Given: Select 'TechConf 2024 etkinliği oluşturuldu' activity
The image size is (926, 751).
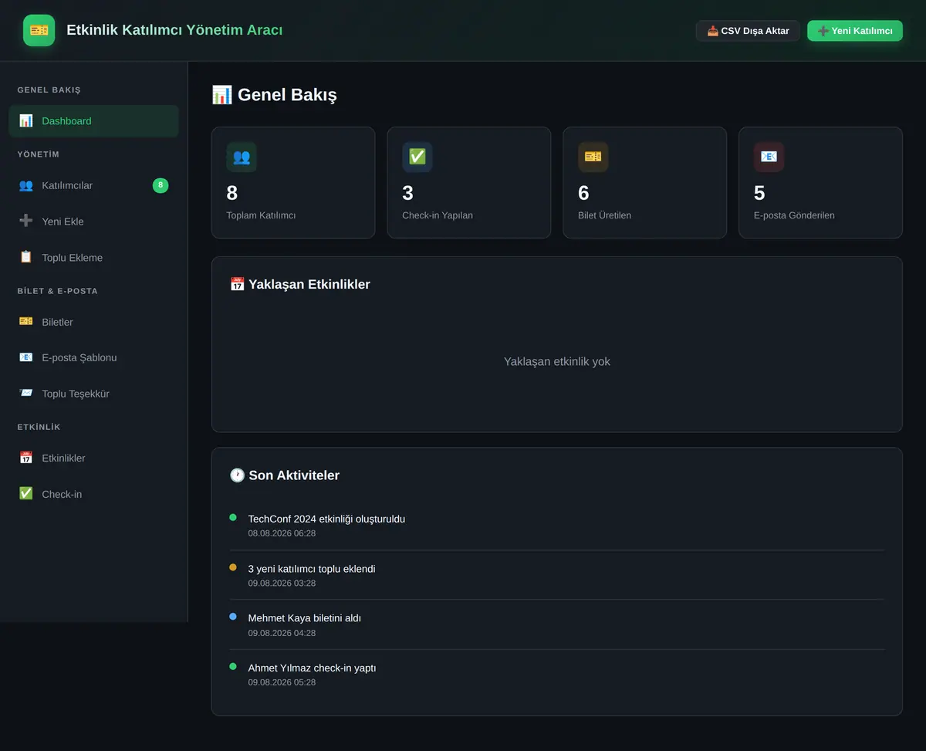Looking at the screenshot, I should coord(326,519).
